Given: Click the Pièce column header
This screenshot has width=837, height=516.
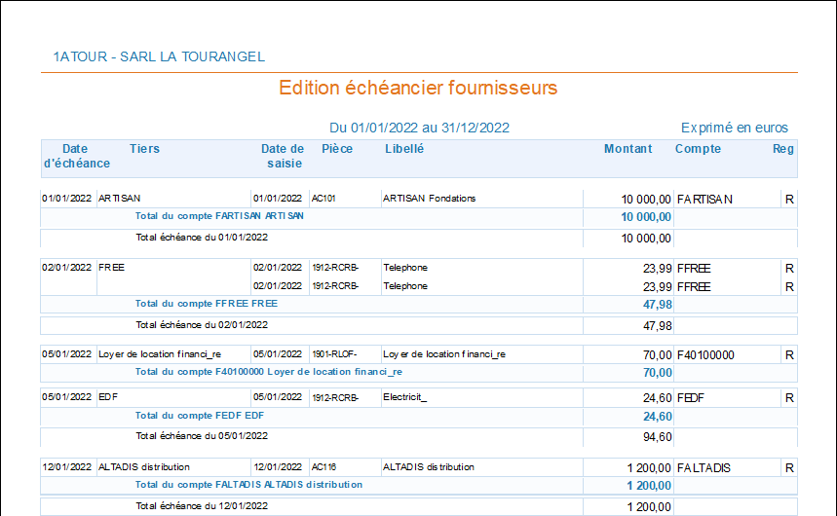Looking at the screenshot, I should tap(337, 149).
